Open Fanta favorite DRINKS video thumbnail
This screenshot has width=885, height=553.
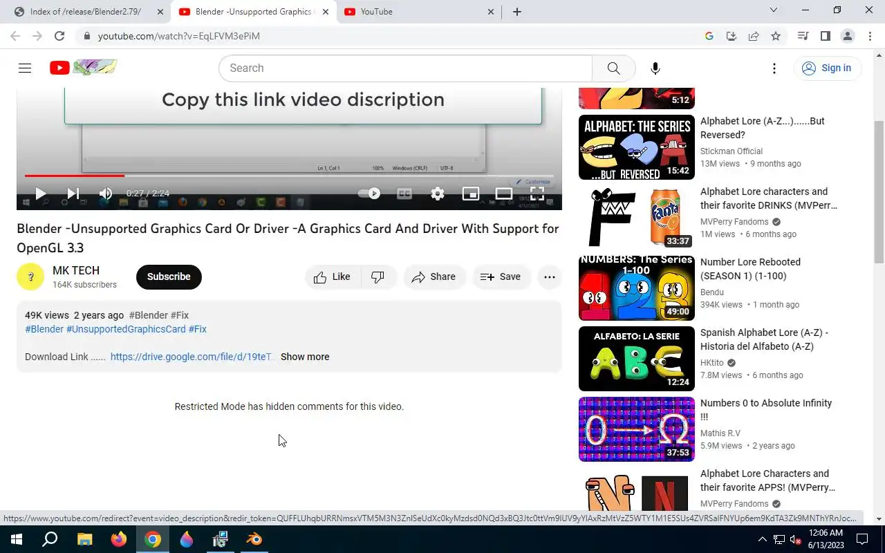click(637, 218)
